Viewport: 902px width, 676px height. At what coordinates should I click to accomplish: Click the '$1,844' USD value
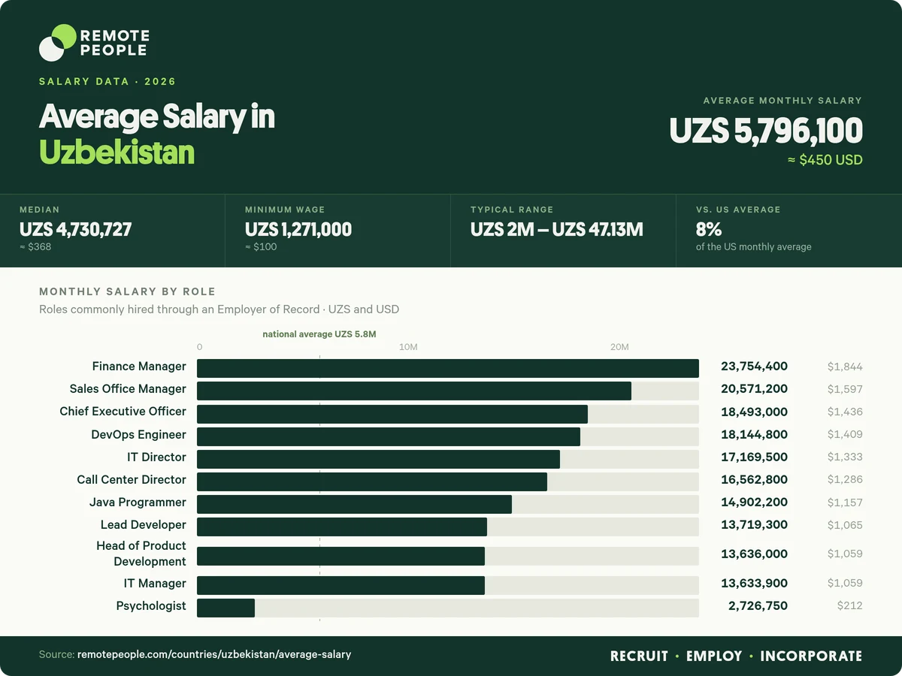(x=845, y=367)
